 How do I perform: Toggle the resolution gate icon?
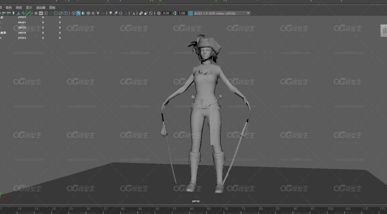(x=46, y=13)
